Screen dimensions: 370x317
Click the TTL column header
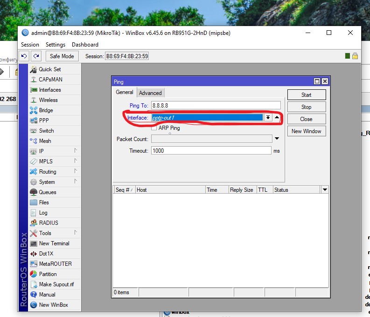click(265, 189)
